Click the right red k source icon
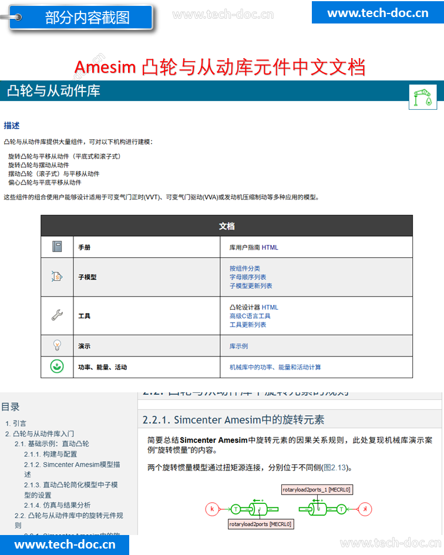Viewport: 444px width, 555px height. 364,509
